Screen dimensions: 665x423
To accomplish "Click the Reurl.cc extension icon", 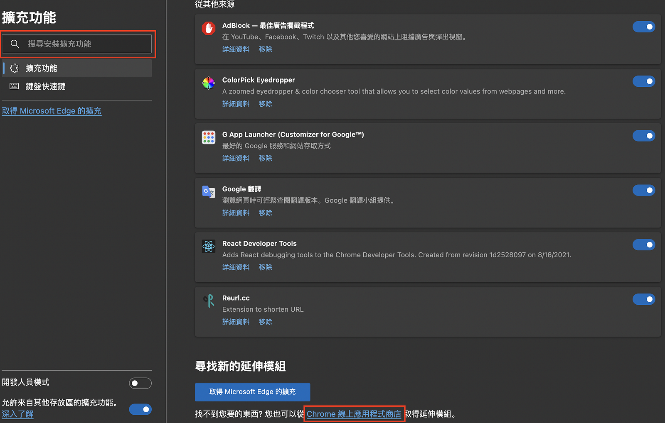I will 208,301.
